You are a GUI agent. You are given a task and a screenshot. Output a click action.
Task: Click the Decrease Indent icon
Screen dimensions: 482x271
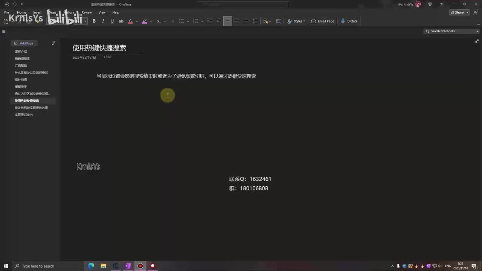pos(210,21)
